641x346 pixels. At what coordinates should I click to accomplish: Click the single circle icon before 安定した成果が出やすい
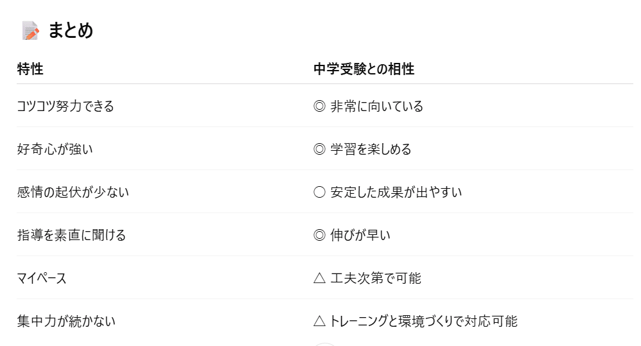coord(319,192)
